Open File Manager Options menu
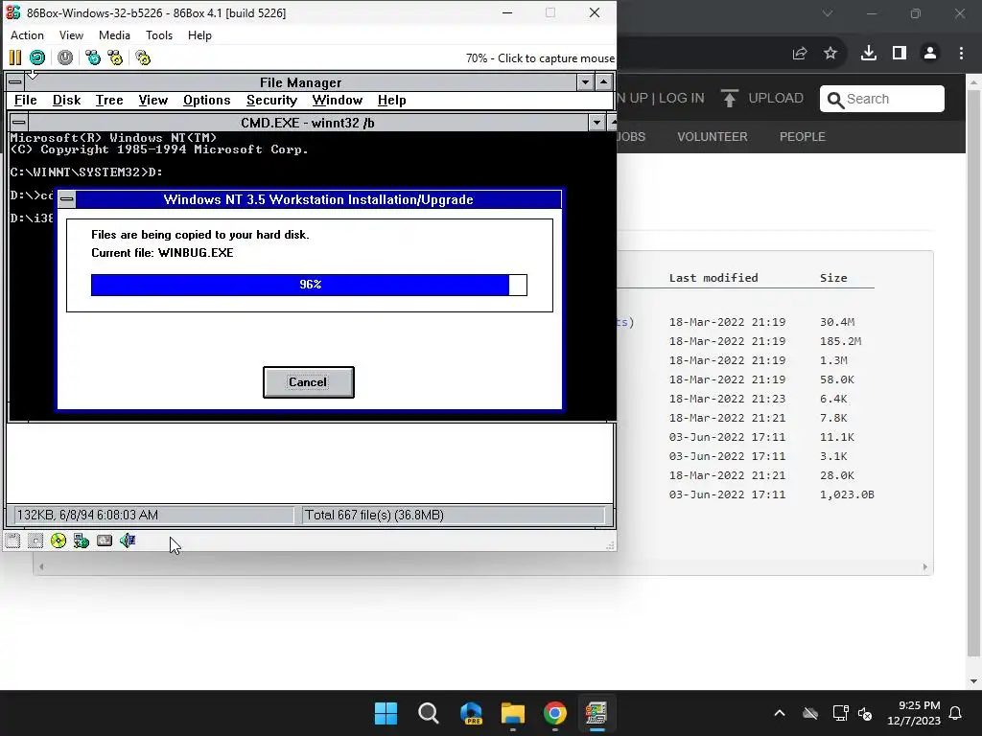Screen dimensions: 982x736 207,100
